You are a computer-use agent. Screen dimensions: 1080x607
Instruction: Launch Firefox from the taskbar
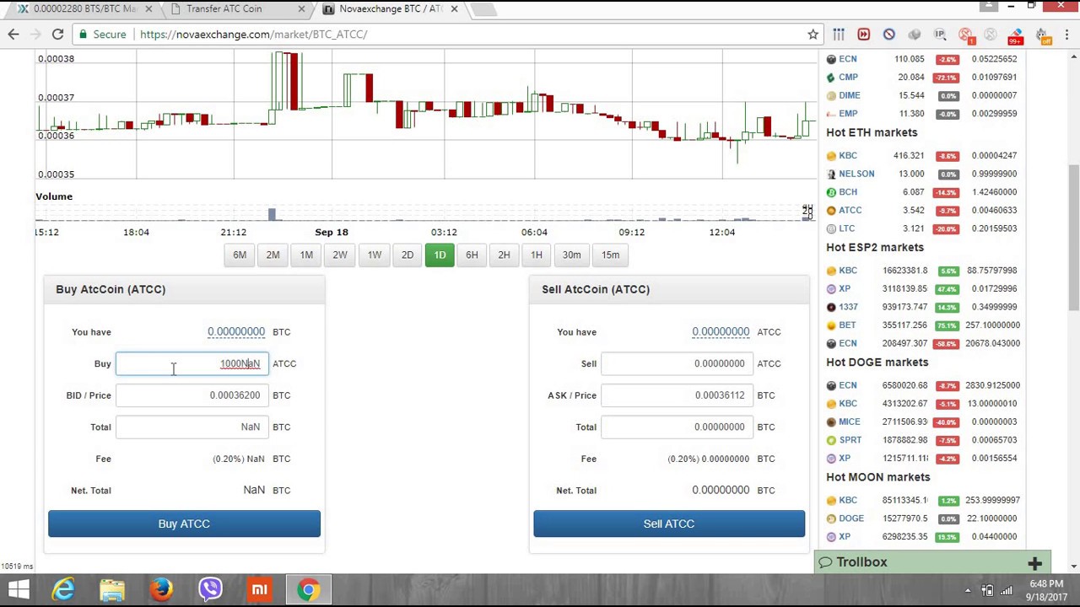coord(161,589)
